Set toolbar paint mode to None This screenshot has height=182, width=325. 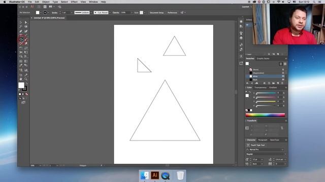pyautogui.click(x=26, y=94)
